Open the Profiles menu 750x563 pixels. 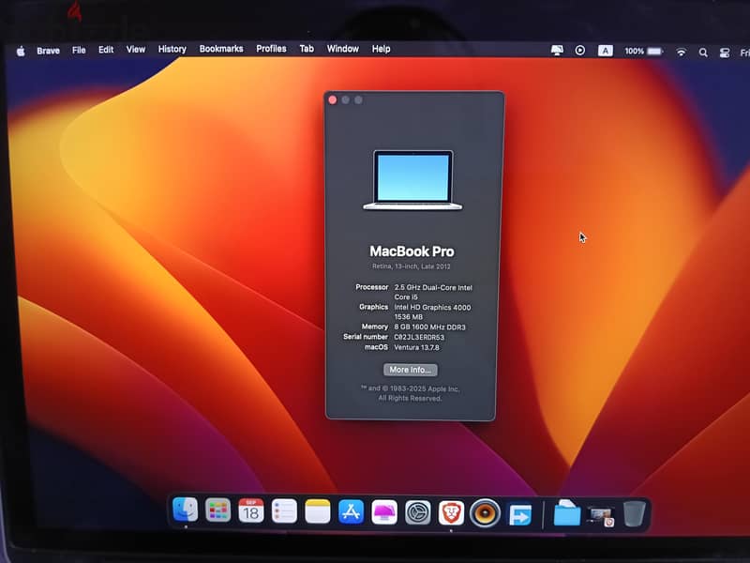[271, 49]
